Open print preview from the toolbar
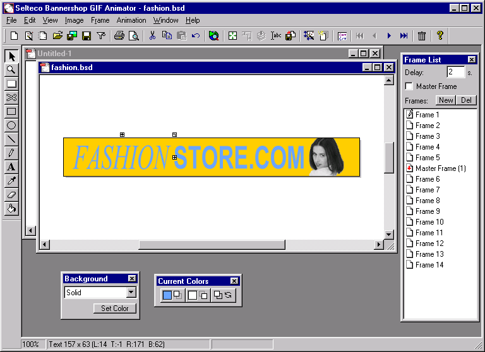This screenshot has width=485, height=352. [x=134, y=36]
